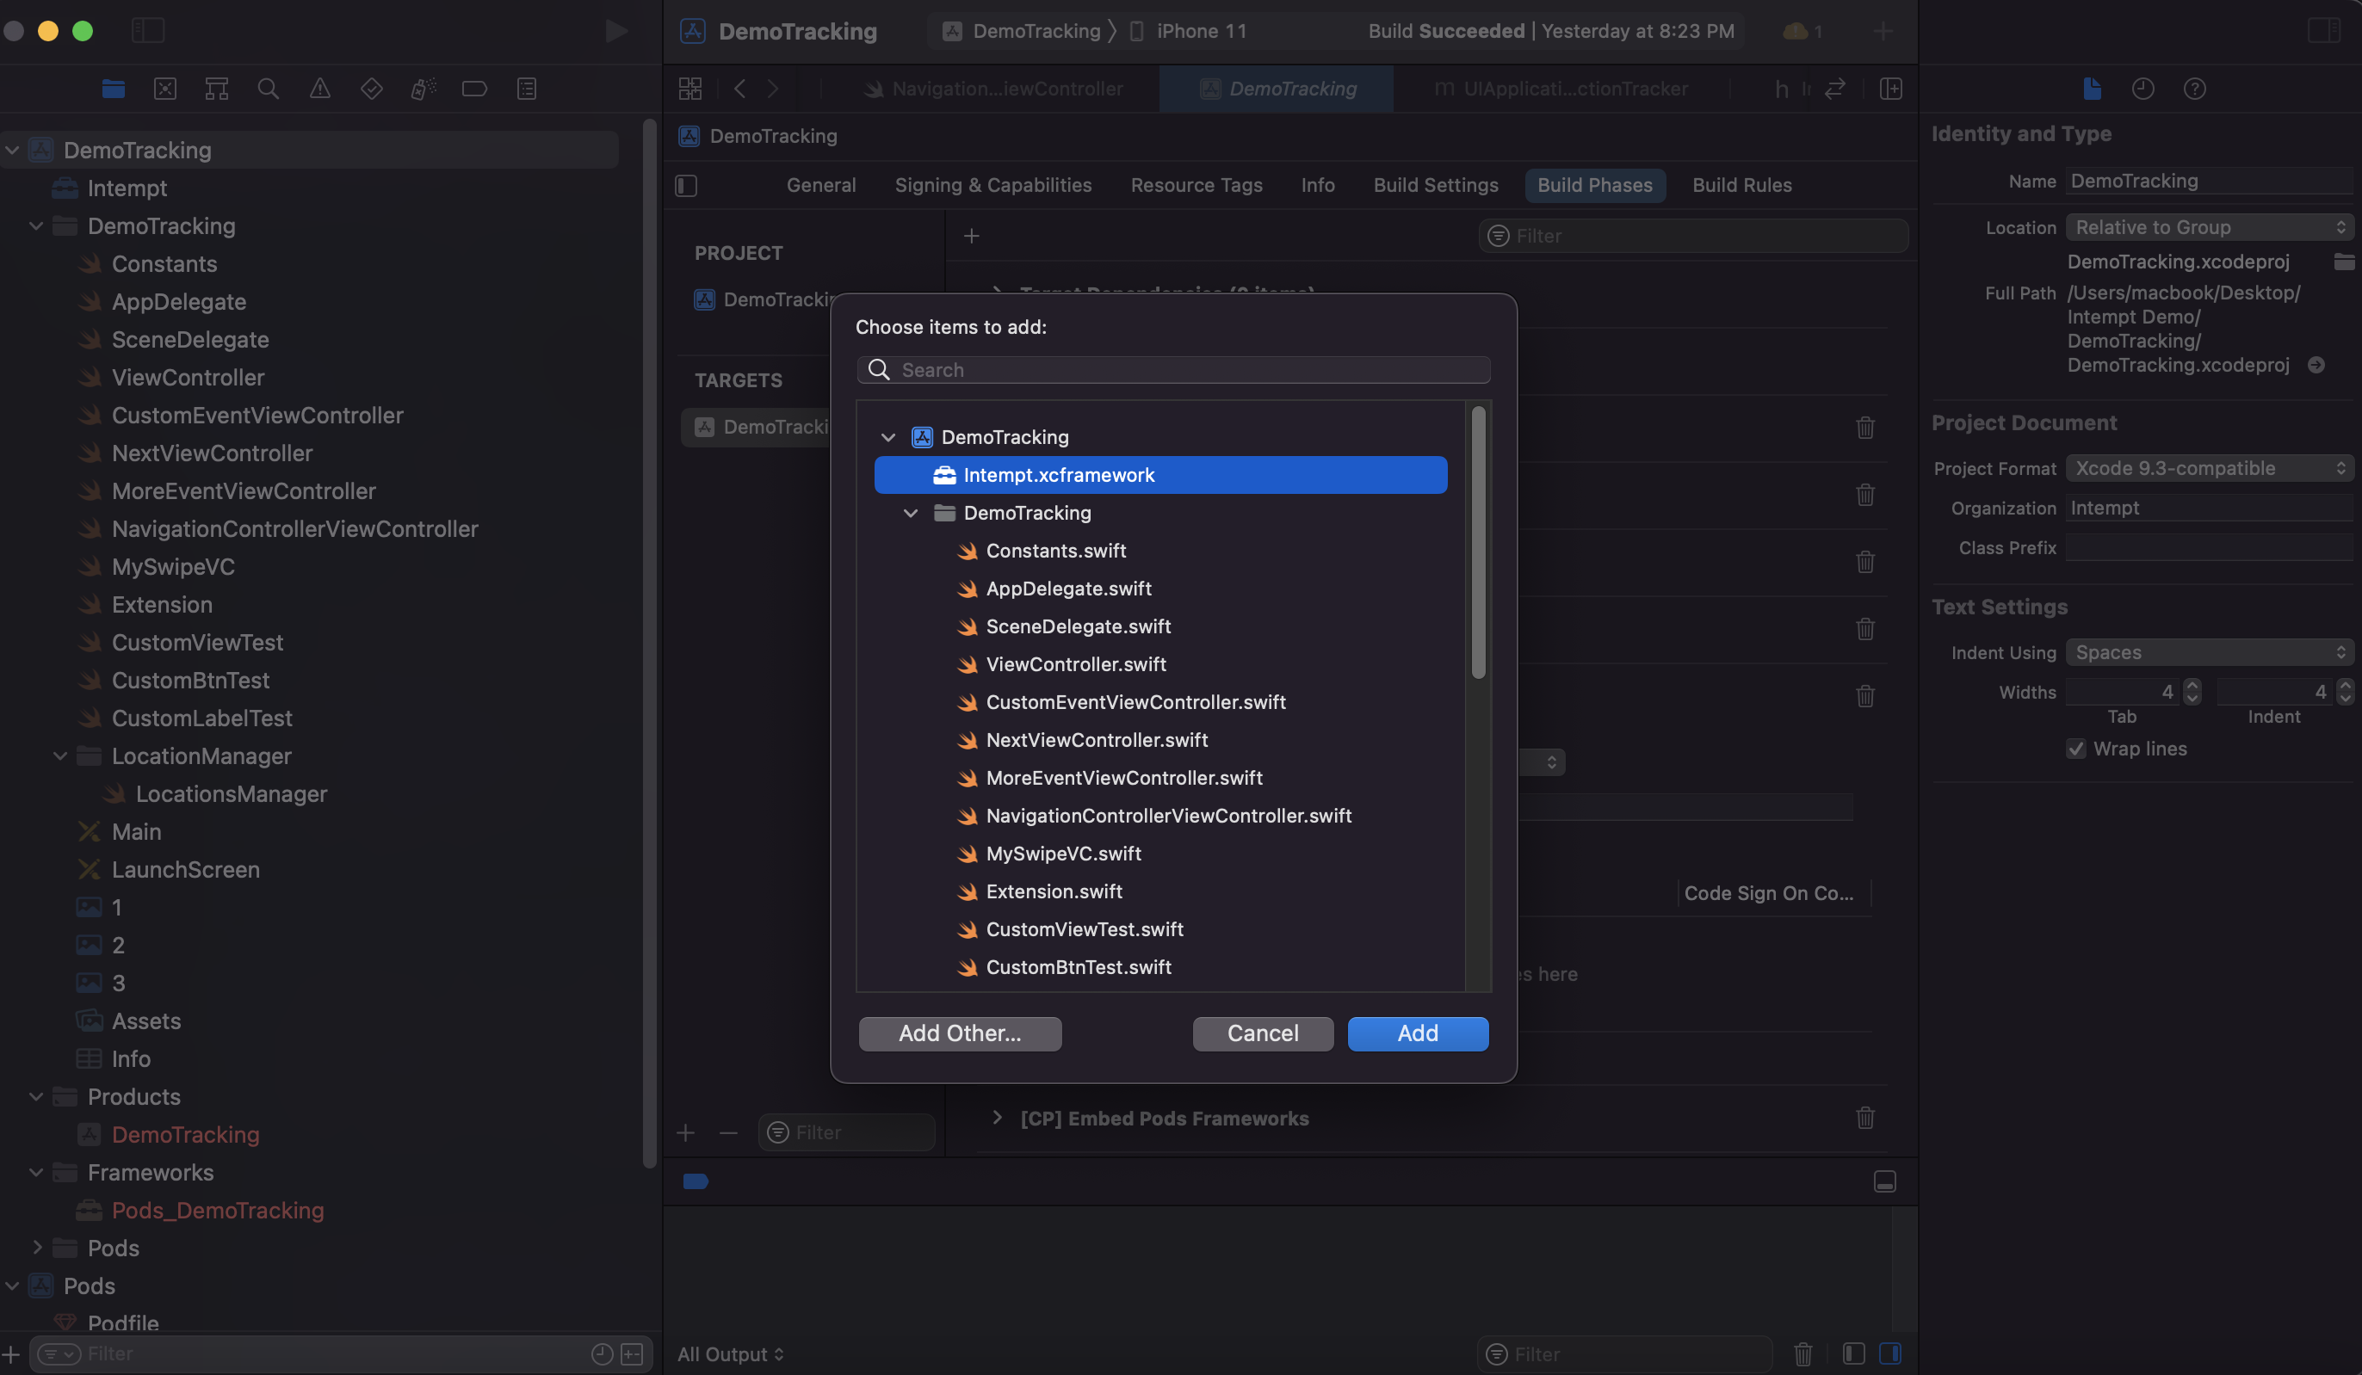Viewport: 2362px width, 1375px height.
Task: Open the Report navigator
Action: click(x=527, y=89)
